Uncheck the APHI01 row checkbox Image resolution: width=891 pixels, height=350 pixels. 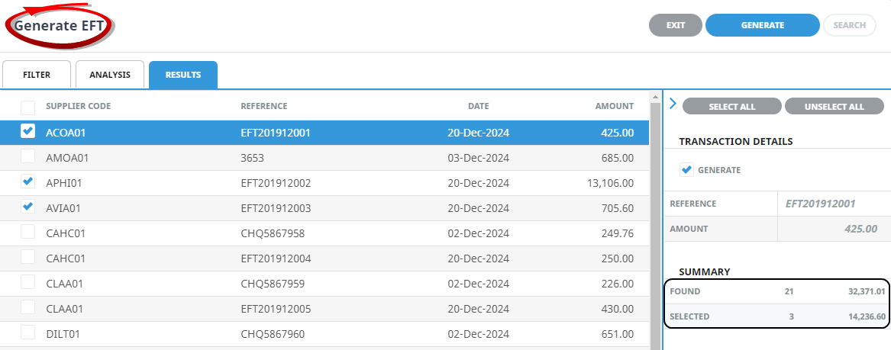27,182
